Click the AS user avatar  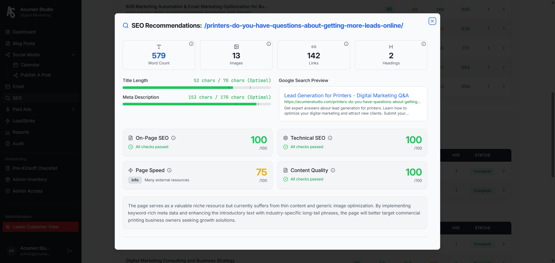pos(11,251)
